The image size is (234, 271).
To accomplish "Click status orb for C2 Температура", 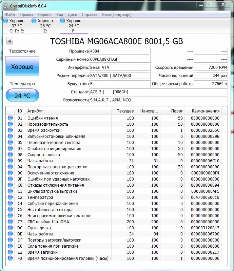I will click(10, 197).
